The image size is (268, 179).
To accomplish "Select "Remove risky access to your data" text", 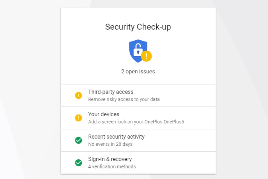I will pyautogui.click(x=124, y=100).
